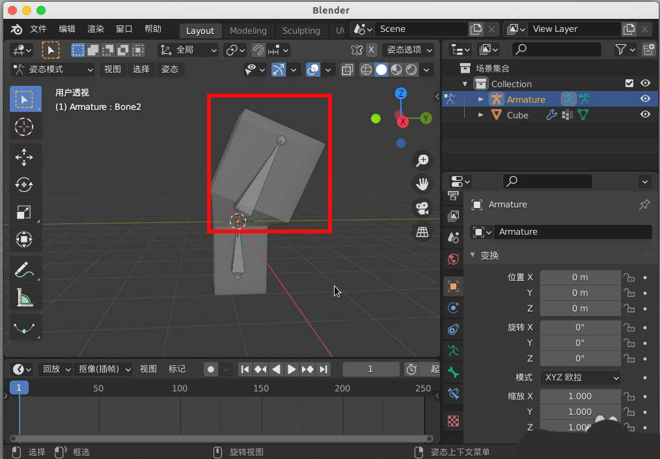Open texture checker properties tab icon
The height and width of the screenshot is (459, 660).
[x=453, y=421]
